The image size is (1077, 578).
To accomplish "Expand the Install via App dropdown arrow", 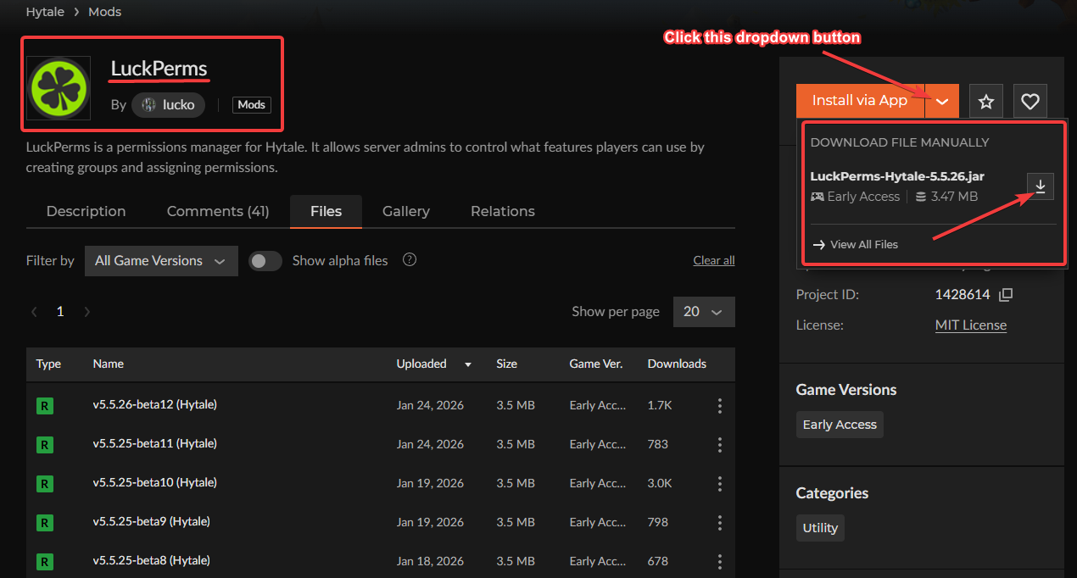I will tap(942, 101).
